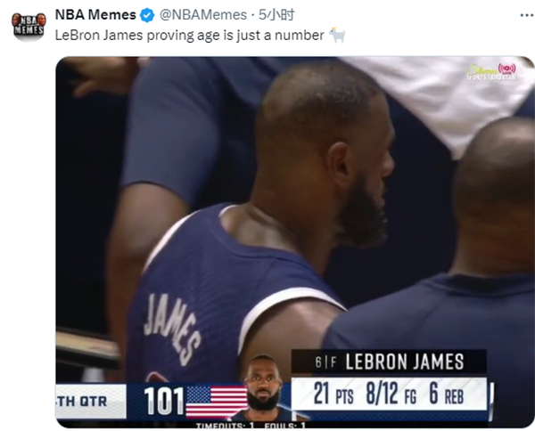Click the 8/12 FG stat
This screenshot has width=535, height=431.
(391, 394)
